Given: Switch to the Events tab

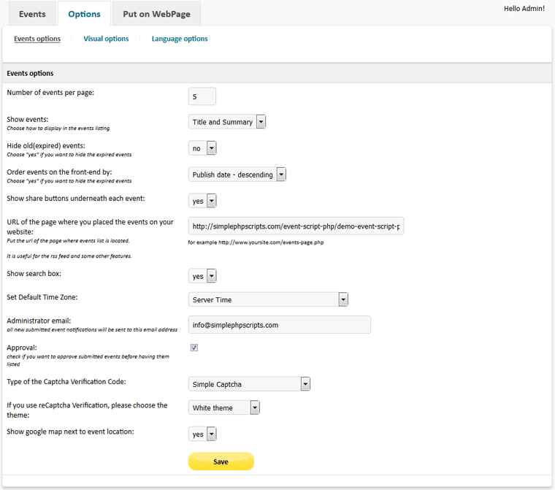Looking at the screenshot, I should point(32,14).
